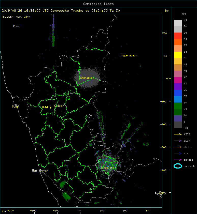Click the 30 dBZ green color swatch
197x214 pixels.
178,105
